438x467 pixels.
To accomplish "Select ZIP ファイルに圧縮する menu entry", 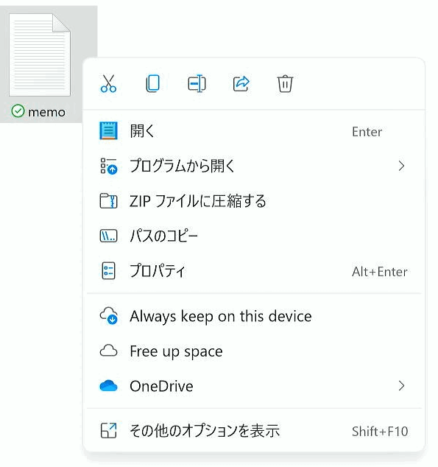I will (x=254, y=201).
